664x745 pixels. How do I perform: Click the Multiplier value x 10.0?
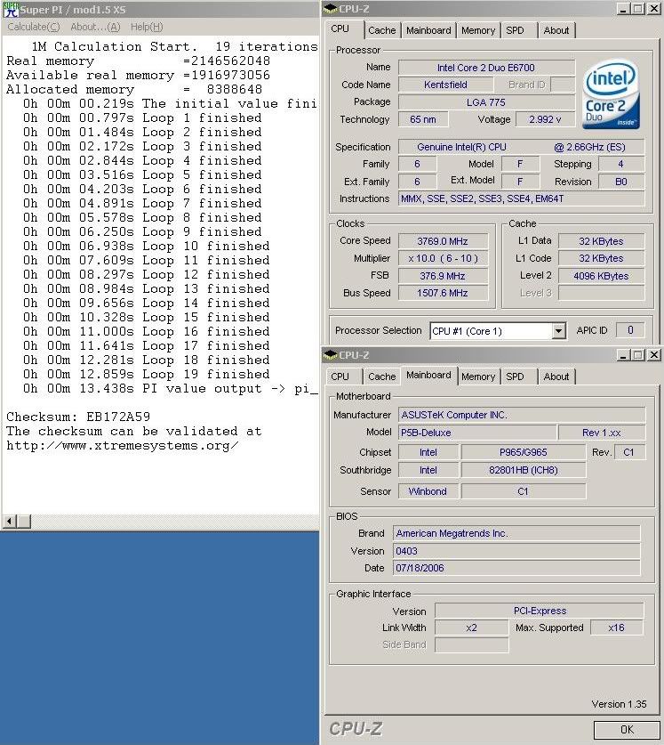click(x=443, y=258)
